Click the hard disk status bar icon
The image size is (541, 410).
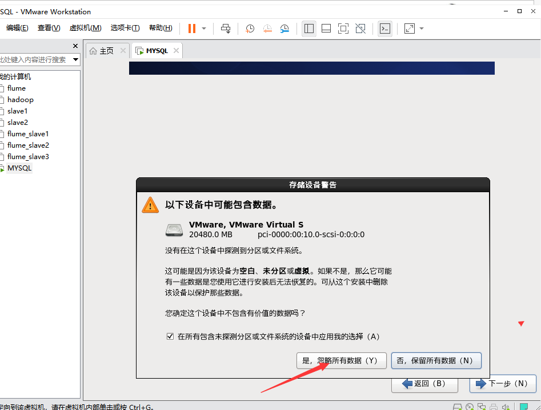tap(458, 407)
